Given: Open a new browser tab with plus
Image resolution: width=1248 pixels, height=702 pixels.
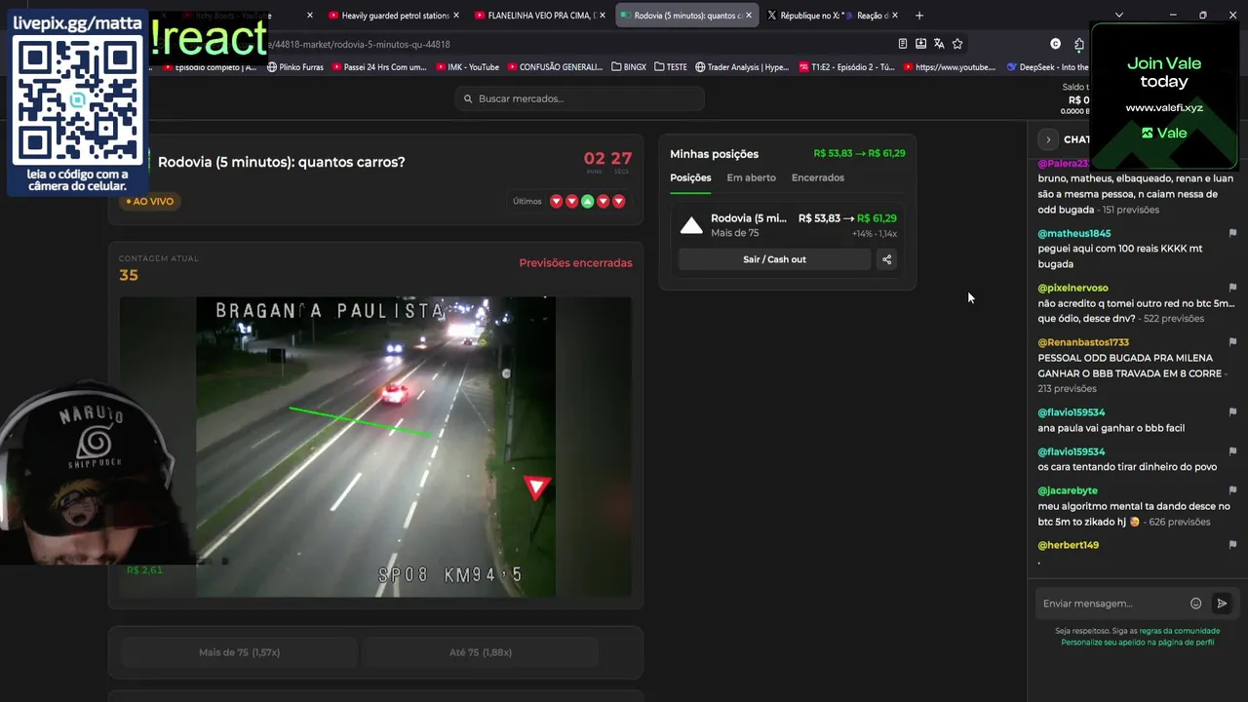Looking at the screenshot, I should [918, 16].
